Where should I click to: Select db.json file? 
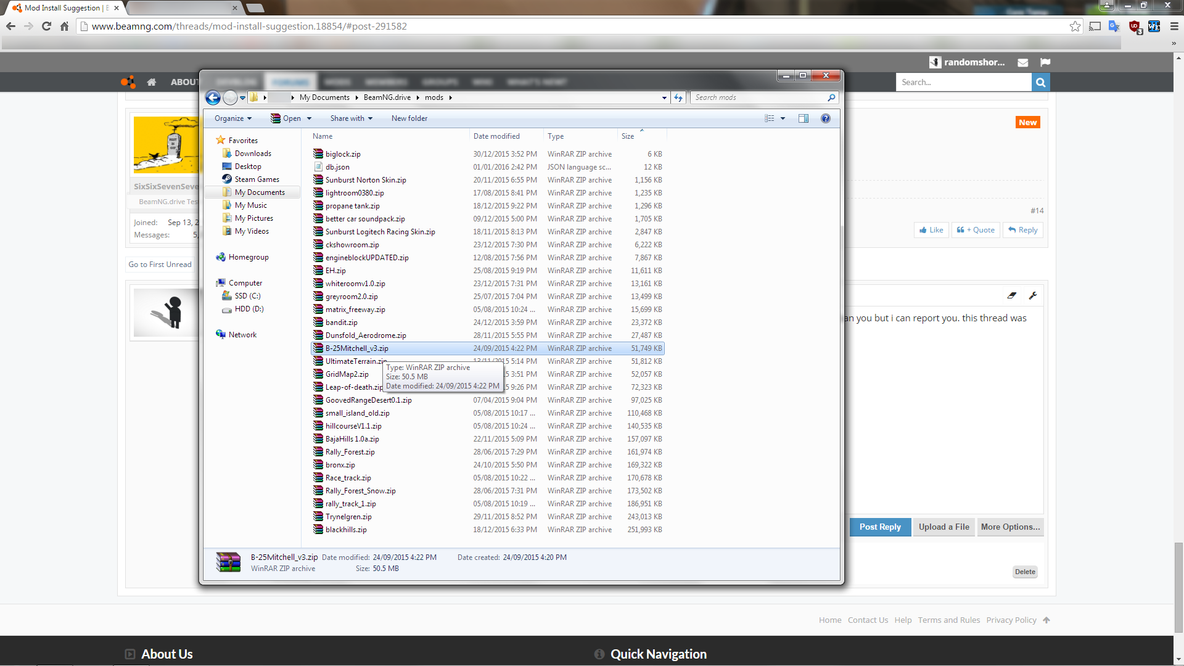tap(337, 167)
